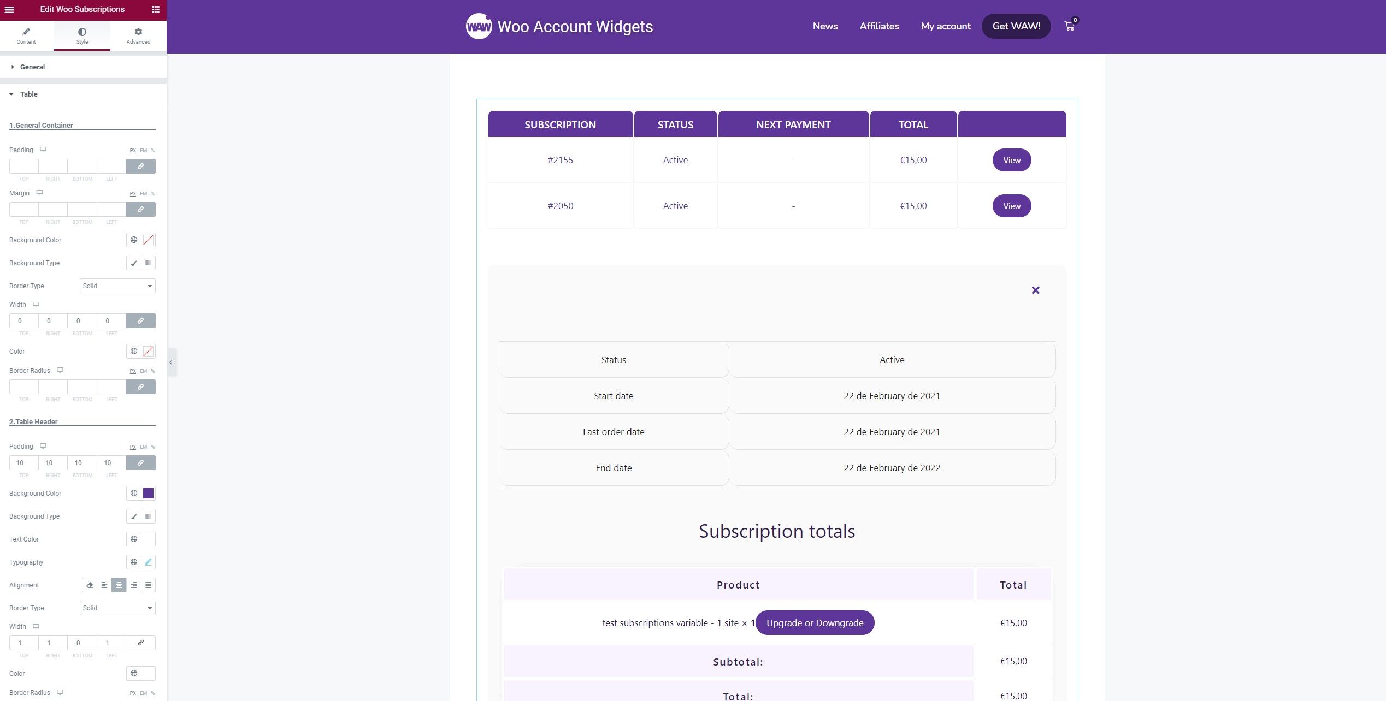Image resolution: width=1386 pixels, height=701 pixels.
Task: Toggle linked values for General Container Border Radius
Action: [x=140, y=387]
